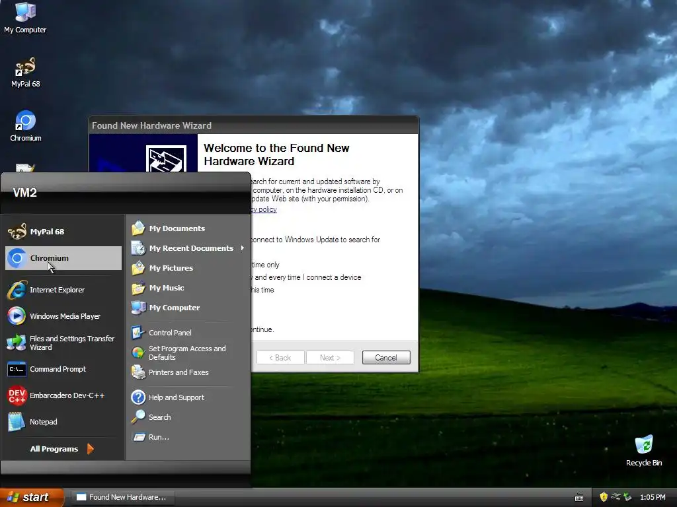Open Control Panel from the Start menu
Screen dimensions: 677x507
click(187, 333)
